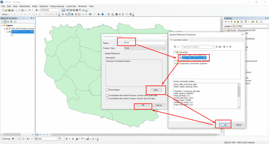Click Catalog Up One Level icon
The image size is (269, 144).
(235, 22)
